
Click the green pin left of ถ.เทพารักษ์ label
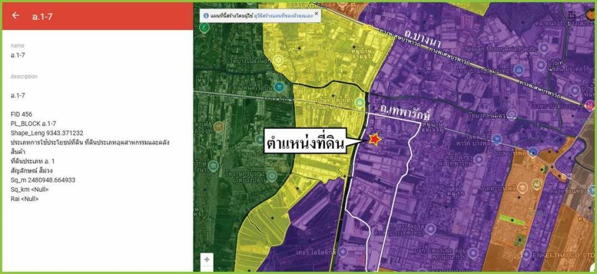pyautogui.click(x=360, y=102)
